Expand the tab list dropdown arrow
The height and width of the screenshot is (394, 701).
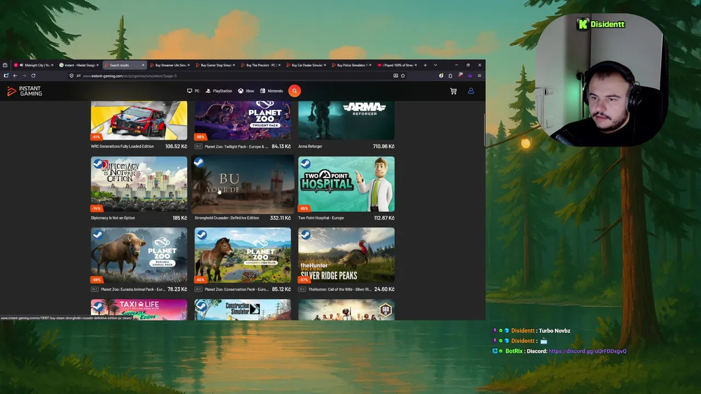click(x=435, y=65)
